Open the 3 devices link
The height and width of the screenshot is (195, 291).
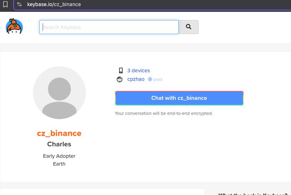[x=139, y=70]
